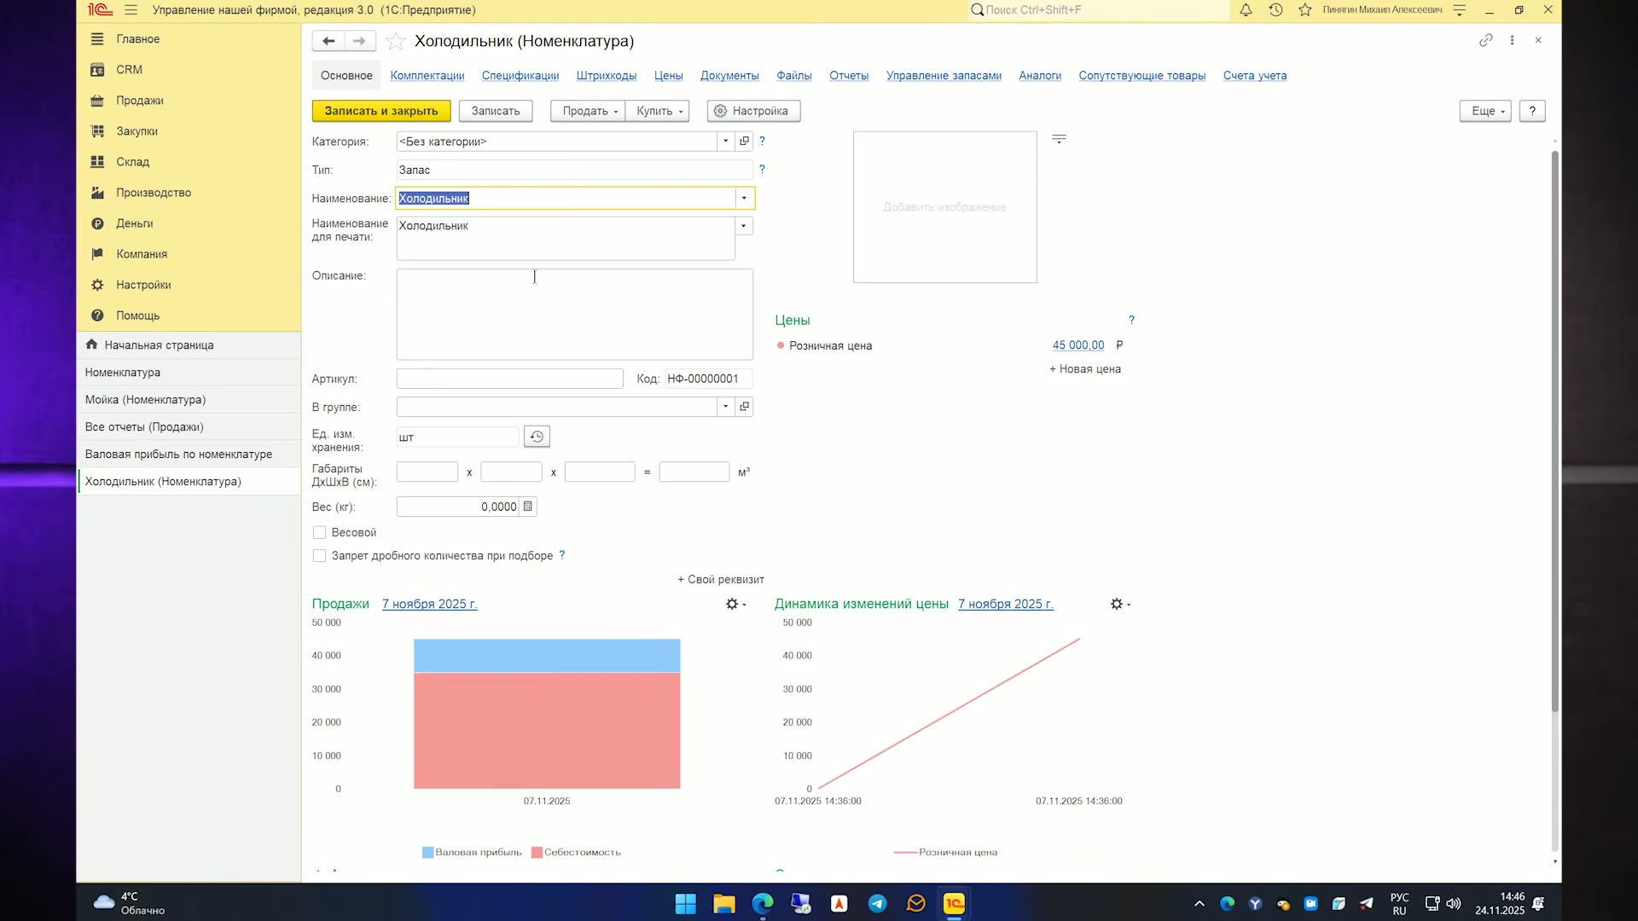This screenshot has height=921, width=1638.
Task: Click Записать и закрыть button
Action: tap(381, 111)
